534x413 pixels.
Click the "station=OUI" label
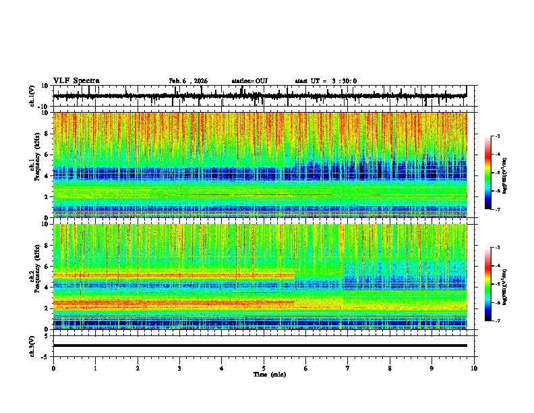tap(249, 81)
